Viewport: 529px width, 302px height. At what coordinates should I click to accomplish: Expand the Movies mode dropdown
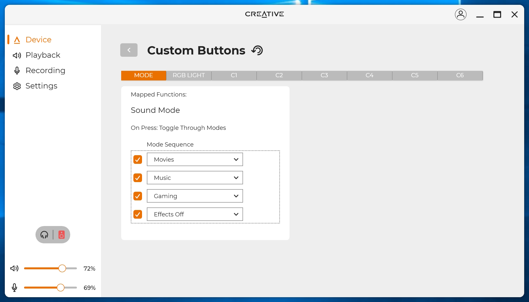[x=195, y=159]
